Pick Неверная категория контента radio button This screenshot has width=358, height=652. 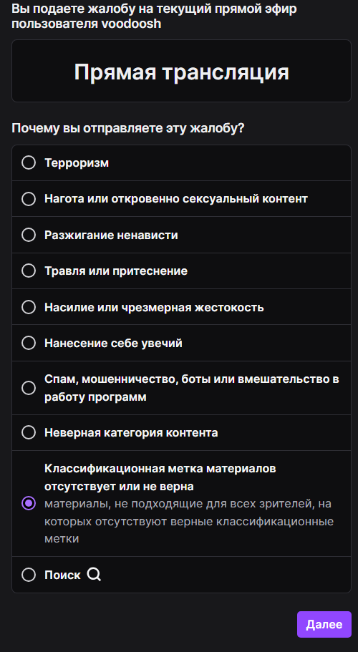pos(28,432)
